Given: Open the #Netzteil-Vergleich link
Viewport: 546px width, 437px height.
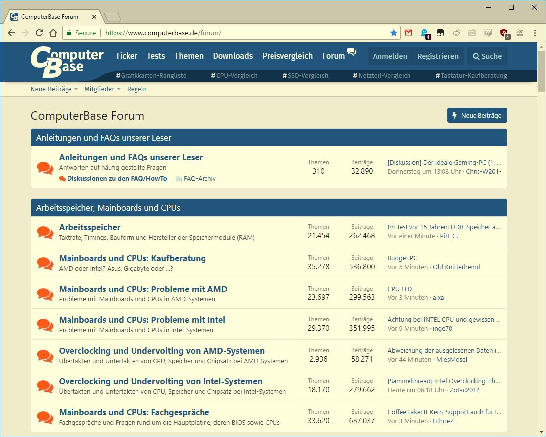Looking at the screenshot, I should [x=382, y=75].
